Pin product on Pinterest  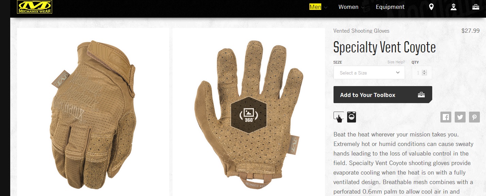click(474, 117)
